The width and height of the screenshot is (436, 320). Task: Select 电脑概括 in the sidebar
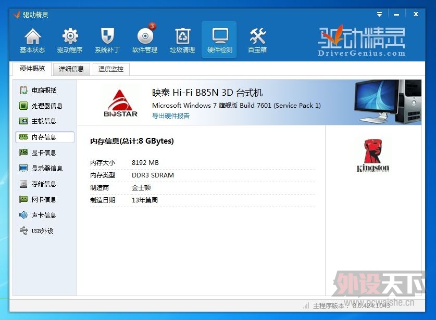pos(45,91)
